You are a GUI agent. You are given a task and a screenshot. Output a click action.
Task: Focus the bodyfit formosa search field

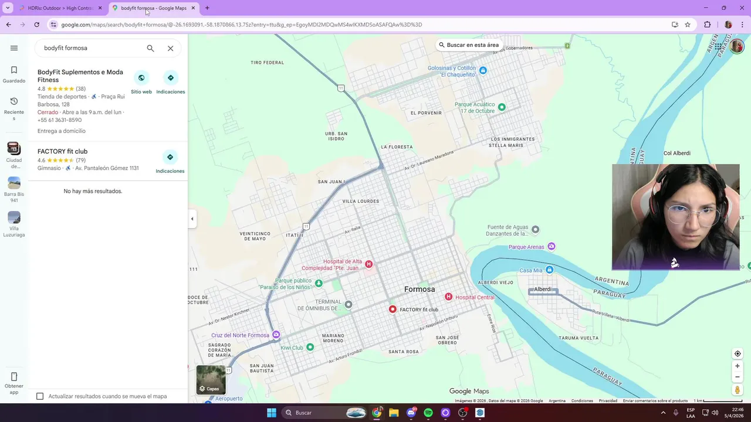[x=92, y=48]
